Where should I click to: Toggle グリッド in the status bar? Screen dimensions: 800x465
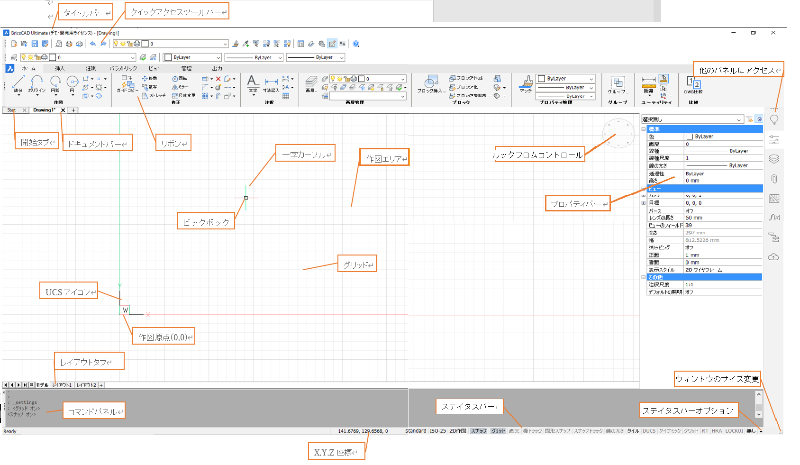[498, 431]
